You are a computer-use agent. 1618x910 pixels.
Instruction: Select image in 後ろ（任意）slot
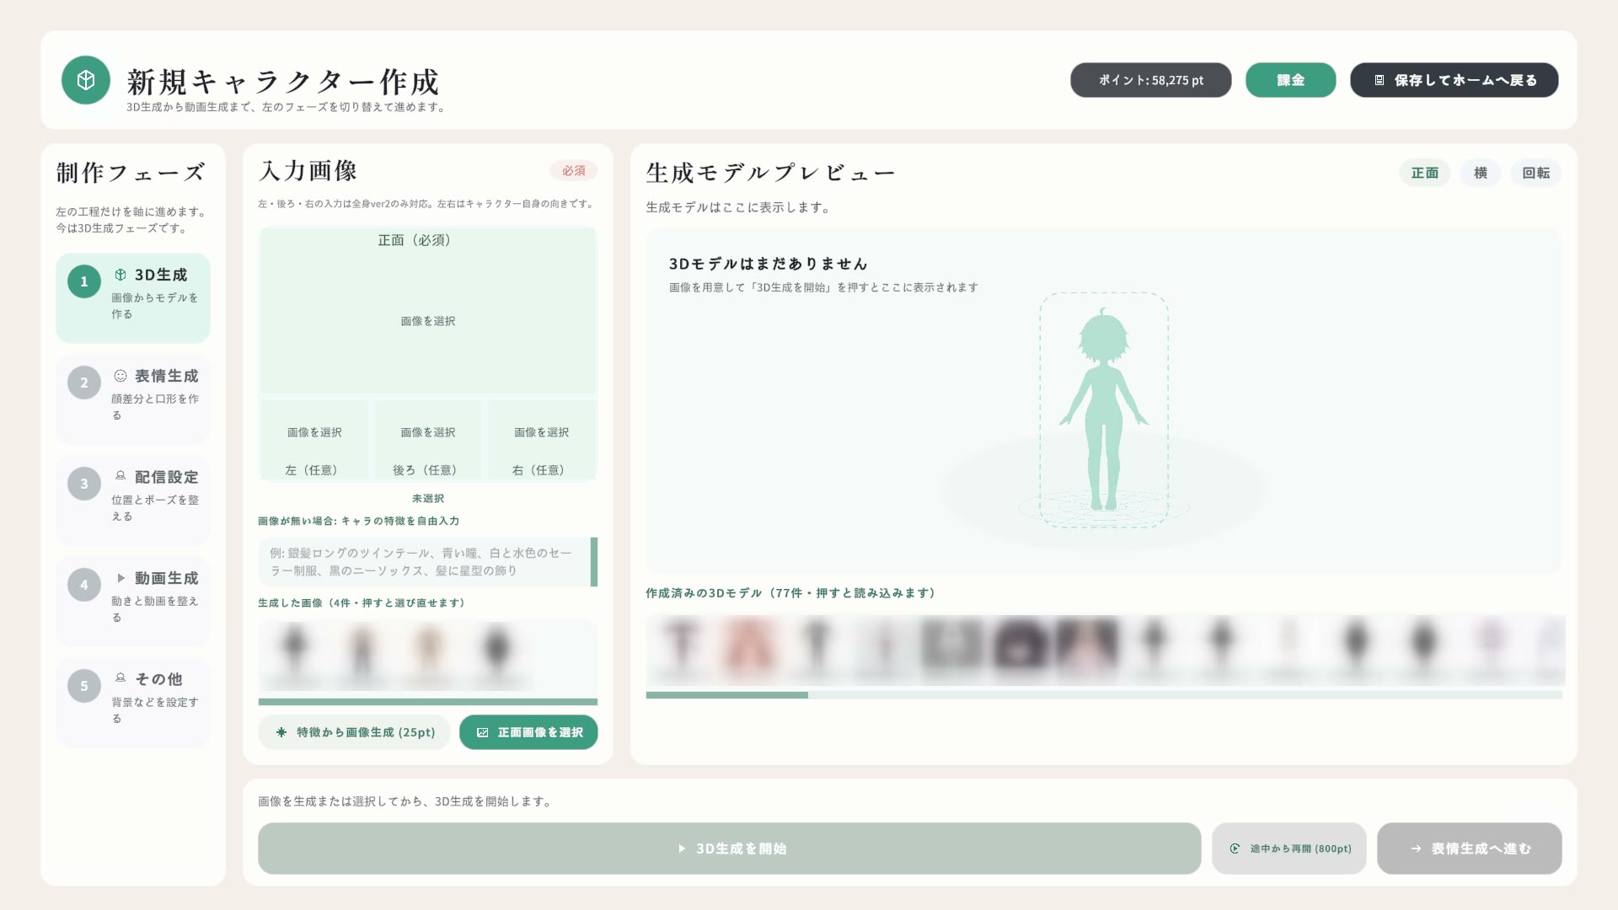(428, 440)
